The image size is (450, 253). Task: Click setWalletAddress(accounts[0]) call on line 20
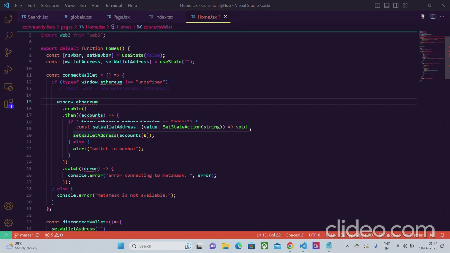(114, 135)
